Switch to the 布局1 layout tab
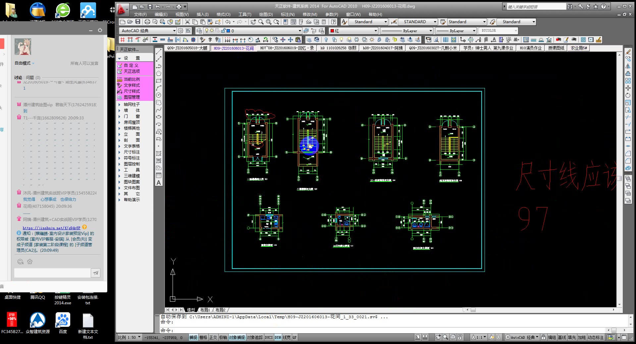The height and width of the screenshot is (344, 636). click(x=205, y=310)
